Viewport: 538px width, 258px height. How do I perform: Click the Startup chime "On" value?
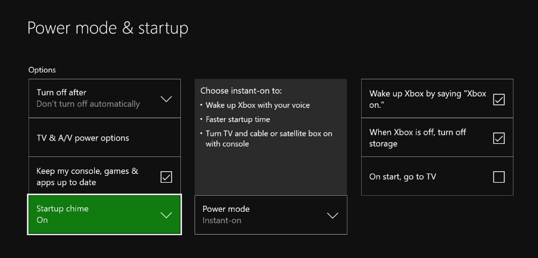(x=42, y=220)
